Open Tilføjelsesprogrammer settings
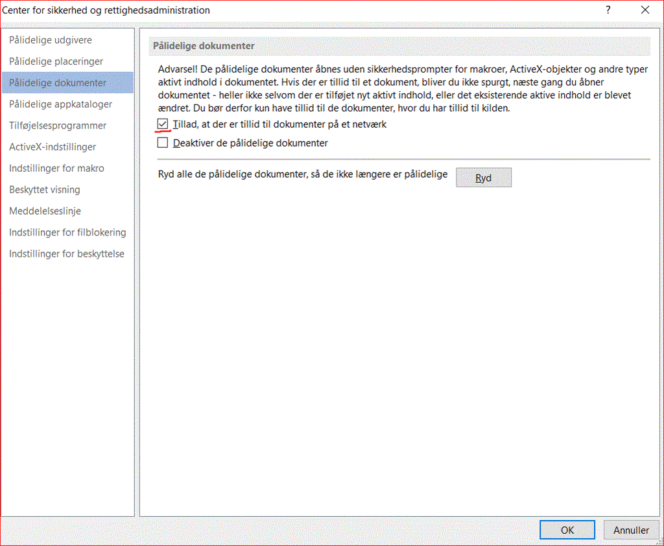This screenshot has width=664, height=546. pos(67,125)
